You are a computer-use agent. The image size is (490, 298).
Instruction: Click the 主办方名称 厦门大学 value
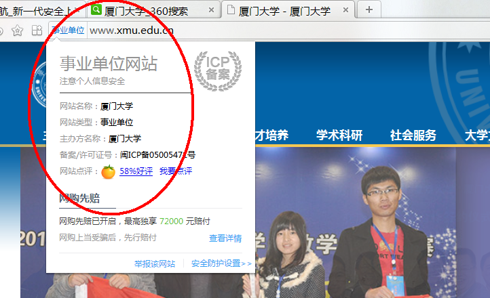tap(125, 139)
